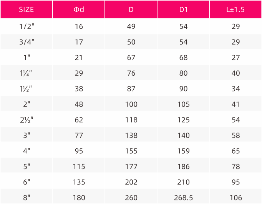This screenshot has width=262, height=204.
Task: Click the 1¼" size cell
Action: (26, 73)
